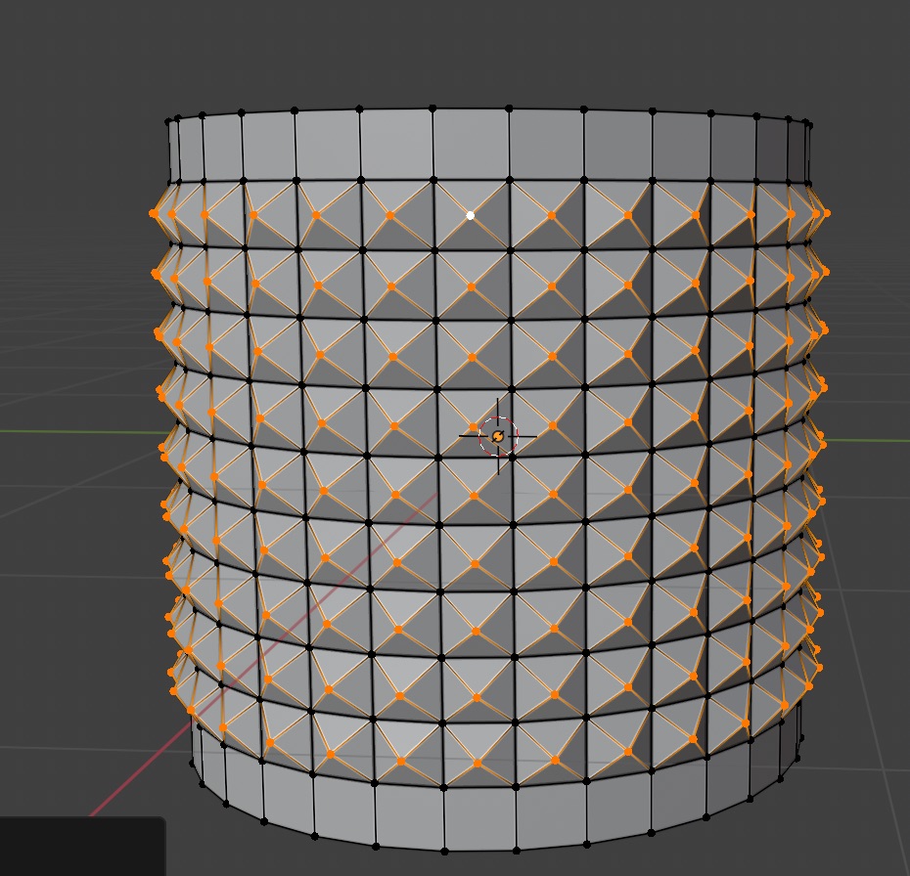This screenshot has height=876, width=910.
Task: Click the dark panel in the bottom-left corner
Action: (80, 847)
